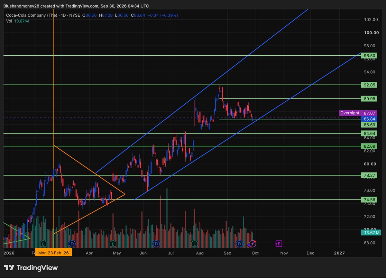Click 100.00 on the price axis
The height and width of the screenshot is (278, 386).
tap(371, 32)
